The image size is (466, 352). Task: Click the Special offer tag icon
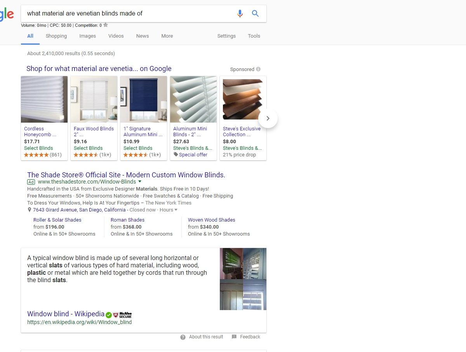coord(176,154)
